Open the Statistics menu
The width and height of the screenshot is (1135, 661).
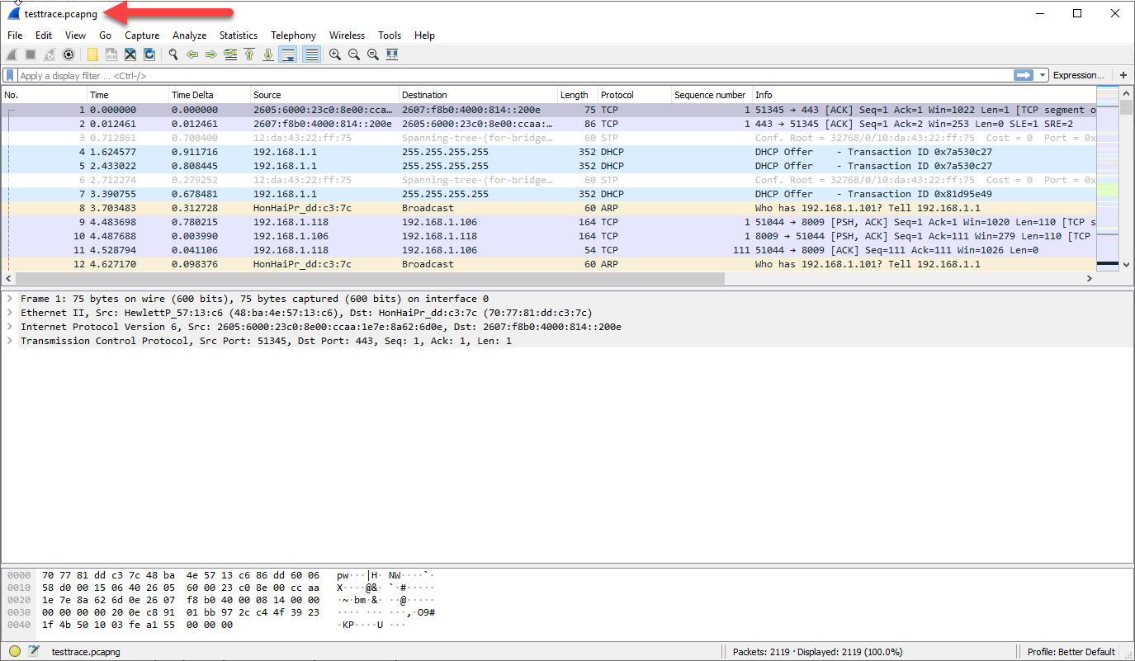[239, 35]
